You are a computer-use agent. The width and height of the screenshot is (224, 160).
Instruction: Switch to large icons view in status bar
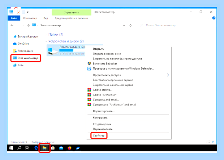pos(213,142)
